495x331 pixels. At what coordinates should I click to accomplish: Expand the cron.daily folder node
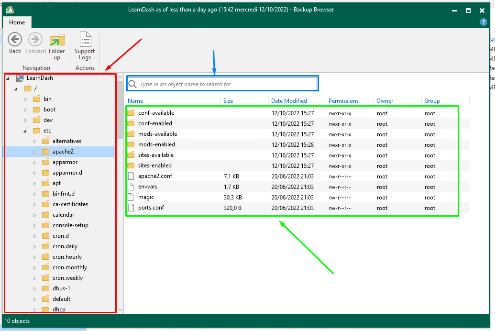click(x=35, y=247)
